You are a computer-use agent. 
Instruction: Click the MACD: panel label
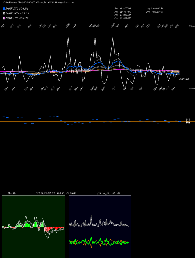pos(12,193)
